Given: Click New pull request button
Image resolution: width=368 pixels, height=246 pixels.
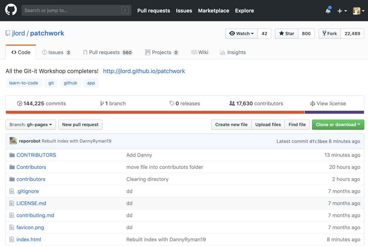Looking at the screenshot, I should (80, 125).
